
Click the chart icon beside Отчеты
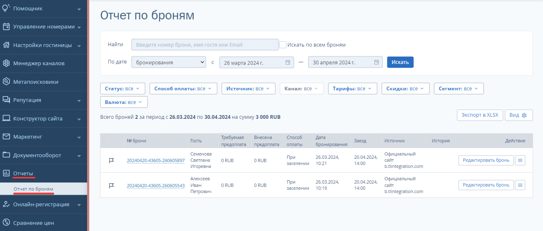(x=6, y=173)
